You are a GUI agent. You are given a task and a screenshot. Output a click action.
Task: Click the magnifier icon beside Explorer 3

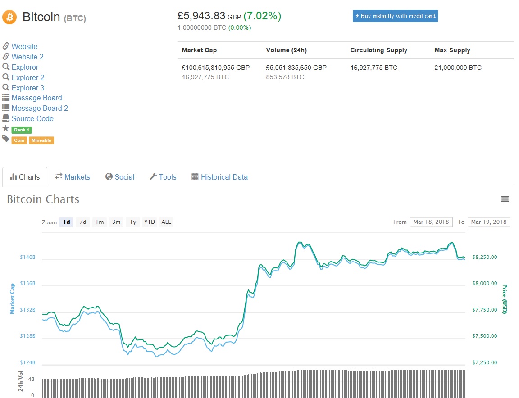pyautogui.click(x=5, y=87)
